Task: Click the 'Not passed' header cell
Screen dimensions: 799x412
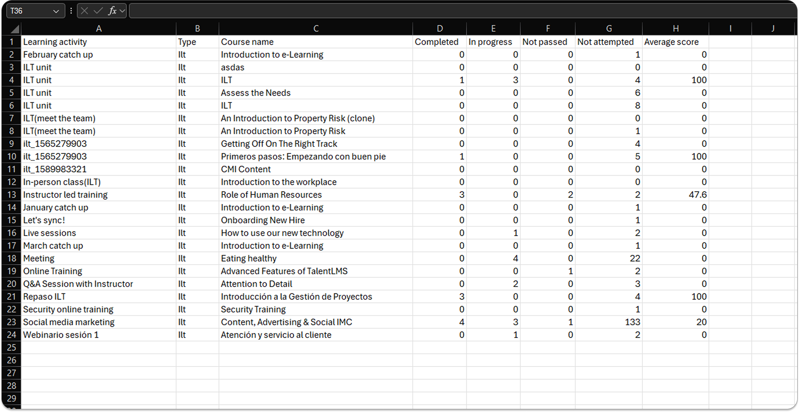Action: [548, 42]
